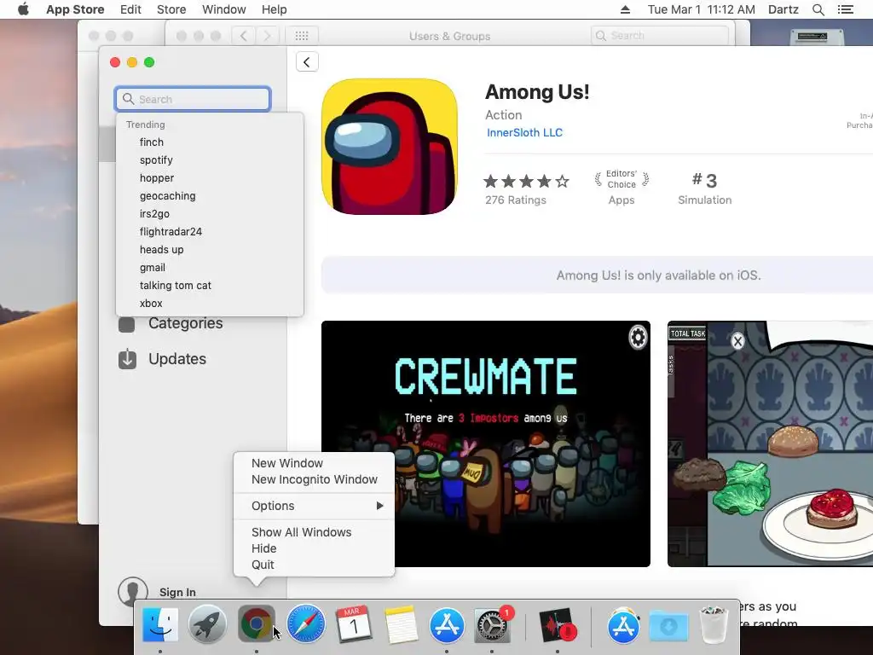Viewport: 873px width, 655px height.
Task: Open the Downloads folder in the Dock
Action: [668, 625]
